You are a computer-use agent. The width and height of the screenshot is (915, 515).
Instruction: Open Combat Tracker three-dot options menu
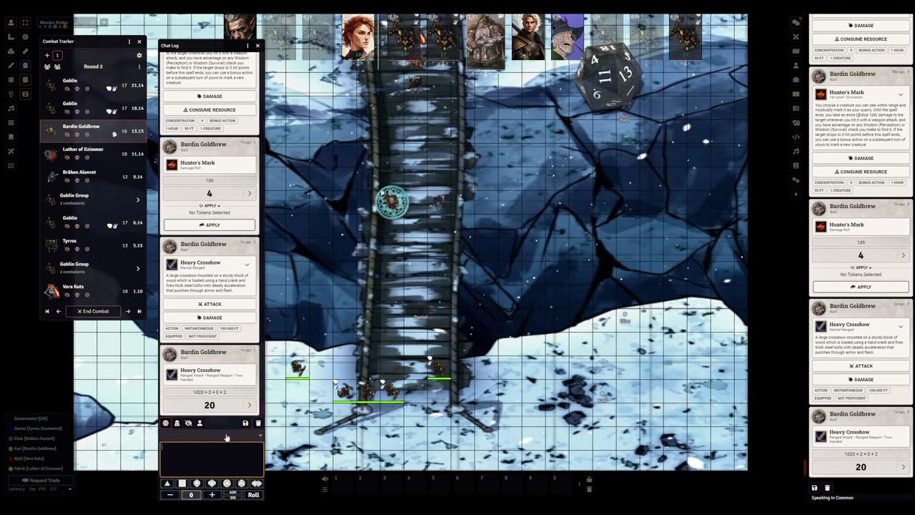coord(129,41)
